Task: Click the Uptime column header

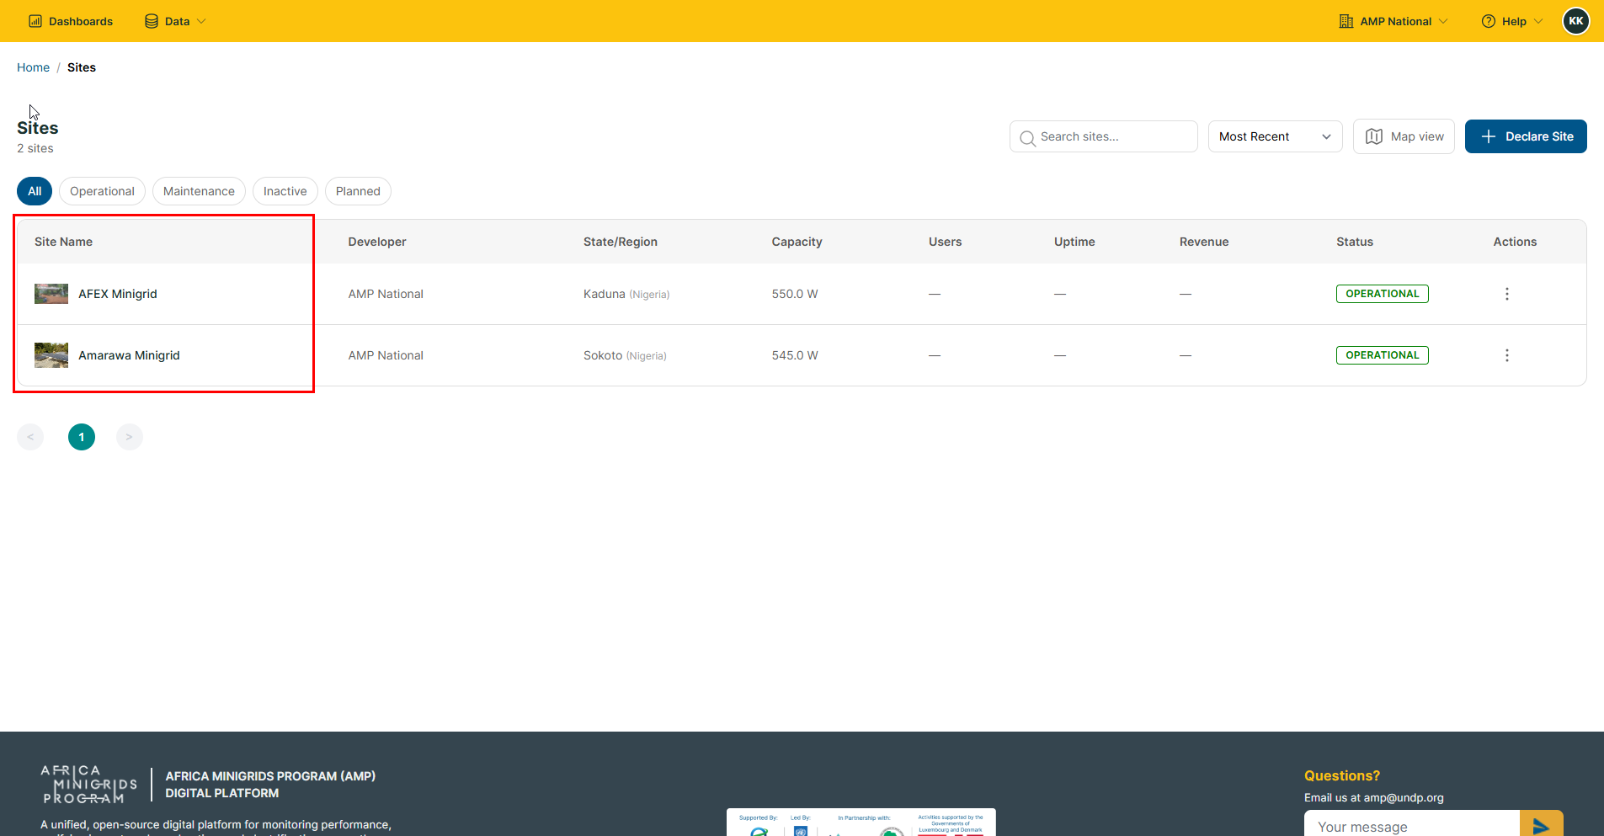Action: (x=1074, y=242)
